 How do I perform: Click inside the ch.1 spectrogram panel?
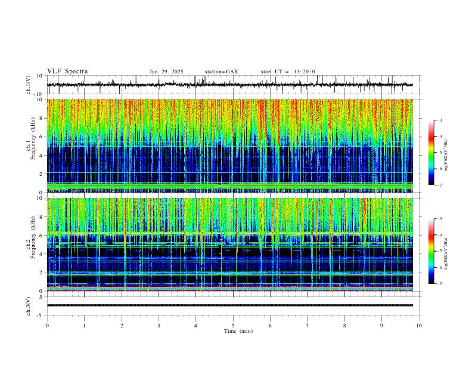click(x=229, y=146)
